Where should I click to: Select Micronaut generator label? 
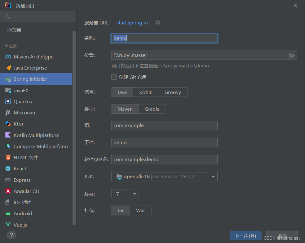click(25, 113)
